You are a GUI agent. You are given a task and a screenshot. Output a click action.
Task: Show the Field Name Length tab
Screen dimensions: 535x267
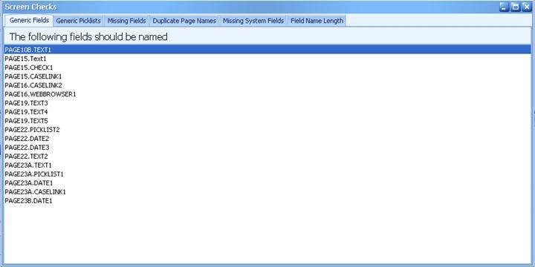[x=317, y=21]
